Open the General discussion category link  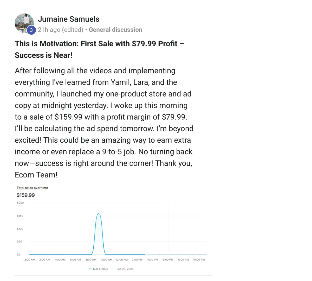pos(115,30)
